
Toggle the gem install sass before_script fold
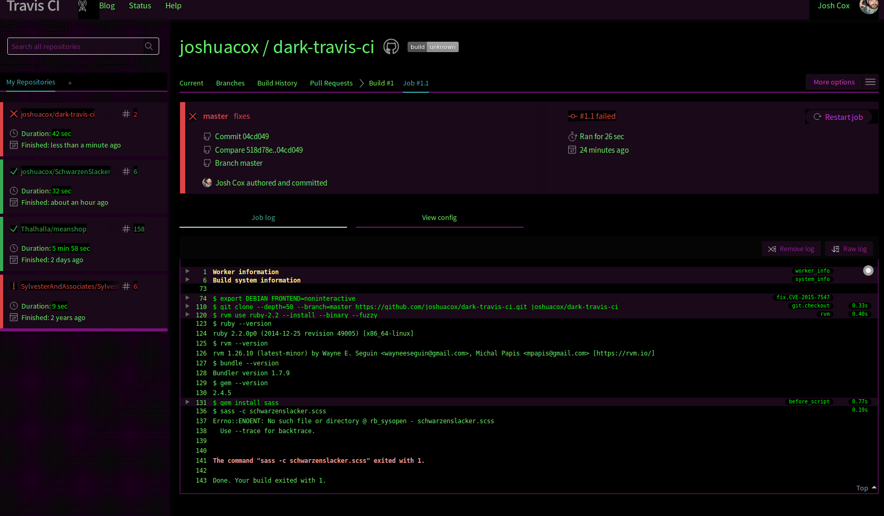click(187, 401)
